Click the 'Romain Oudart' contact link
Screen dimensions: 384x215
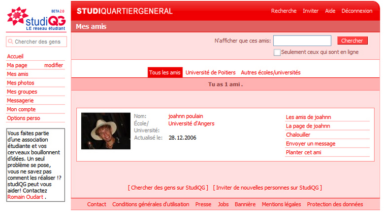[x=25, y=197]
